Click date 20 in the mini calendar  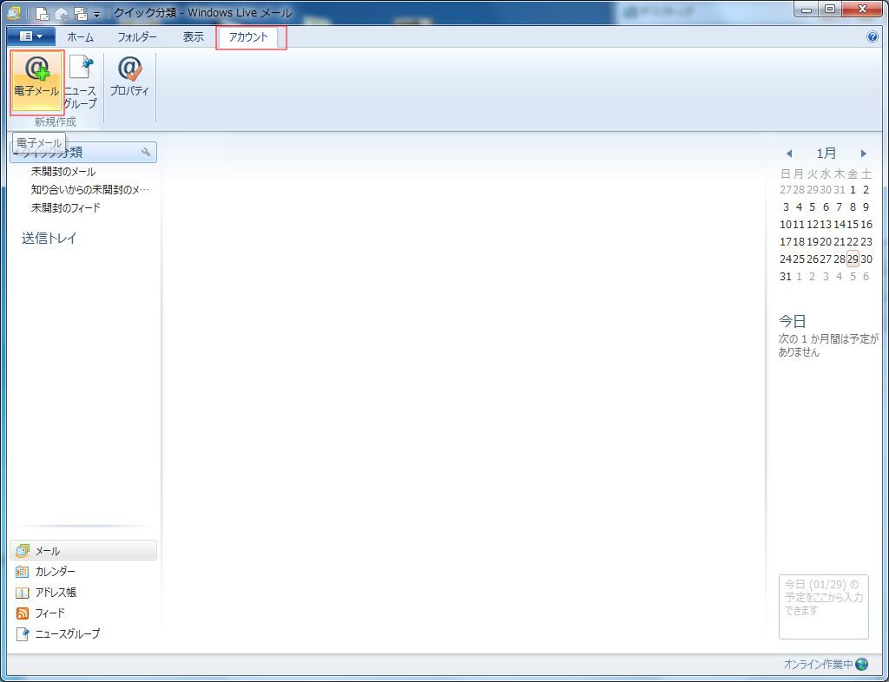coord(826,242)
